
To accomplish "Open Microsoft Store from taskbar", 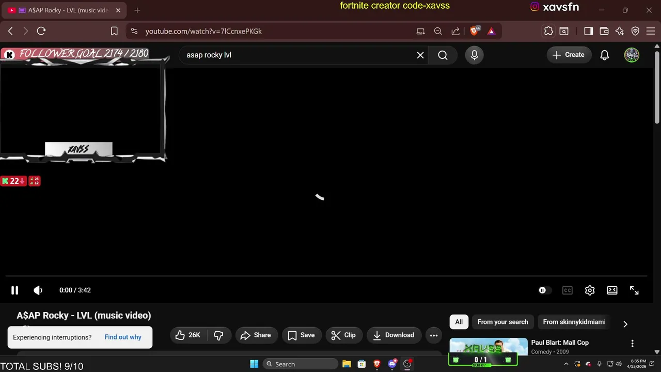I will pyautogui.click(x=362, y=364).
